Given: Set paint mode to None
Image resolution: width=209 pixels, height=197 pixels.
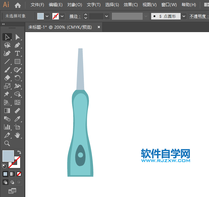Looking at the screenshot, I should click(x=19, y=174).
